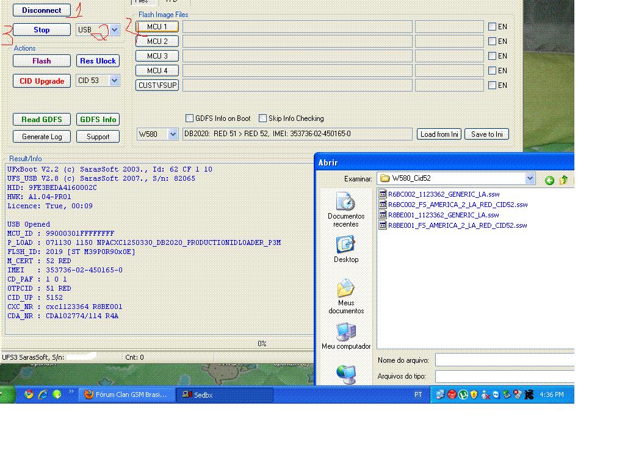Select file R8BE001_1123362_GENERIC_LA.ssw
Image resolution: width=625 pixels, height=469 pixels.
point(439,215)
